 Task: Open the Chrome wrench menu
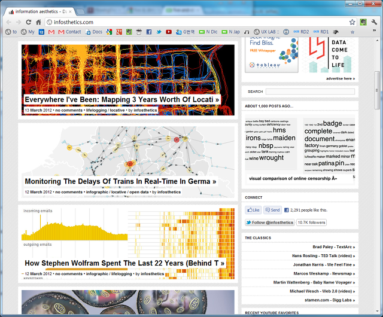pyautogui.click(x=374, y=22)
